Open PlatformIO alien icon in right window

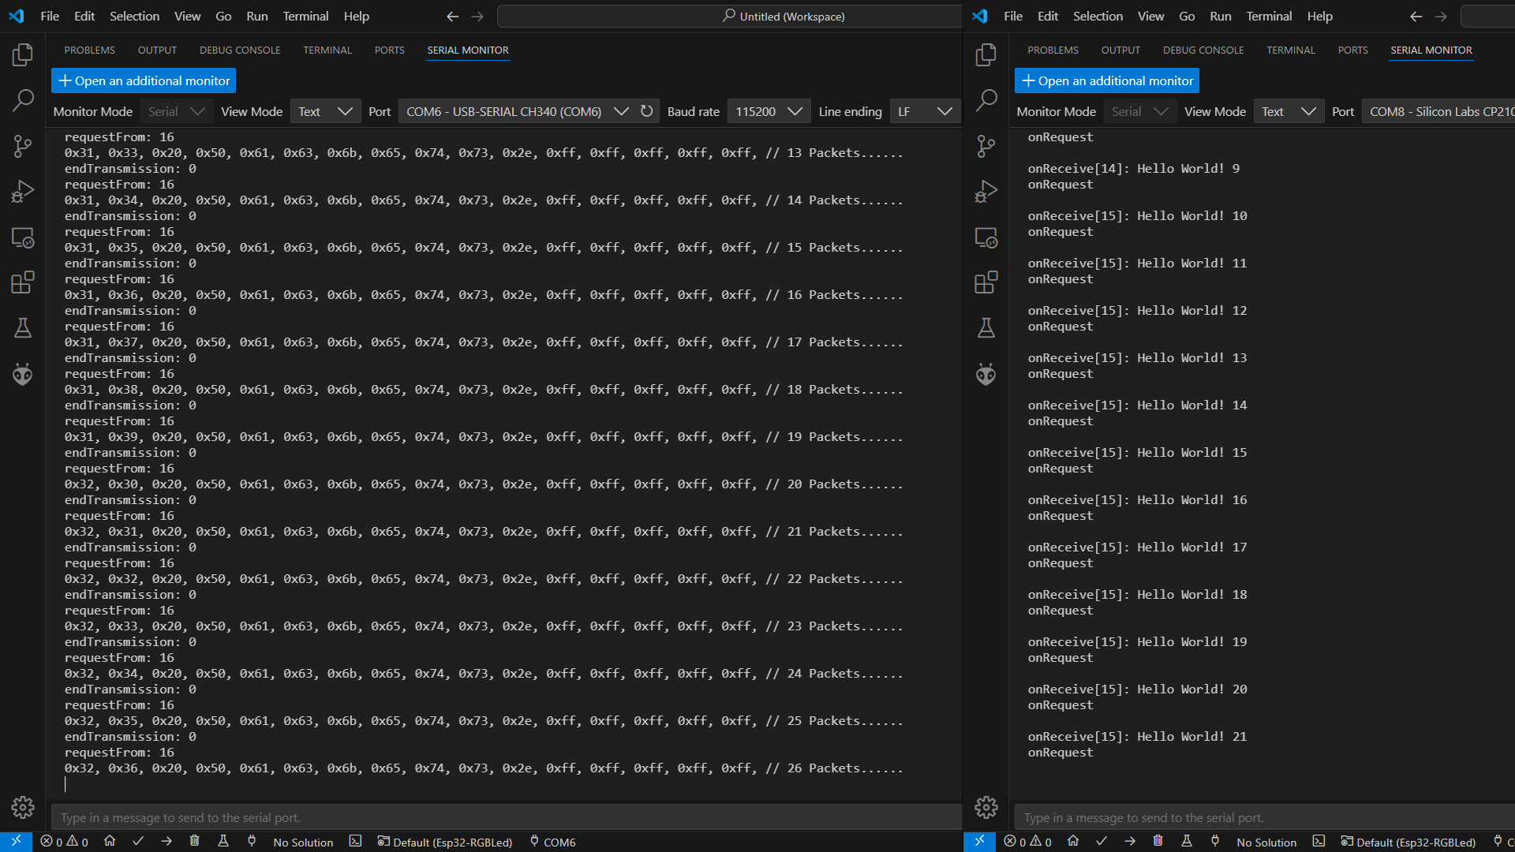[x=986, y=374]
